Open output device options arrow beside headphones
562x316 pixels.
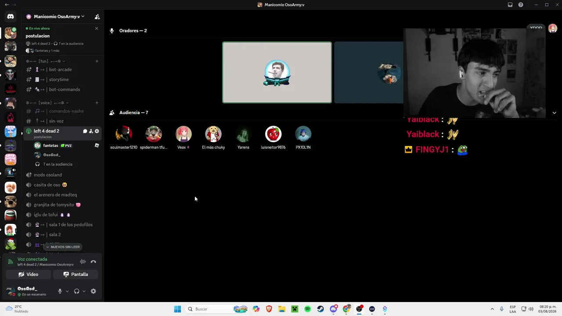(x=84, y=291)
